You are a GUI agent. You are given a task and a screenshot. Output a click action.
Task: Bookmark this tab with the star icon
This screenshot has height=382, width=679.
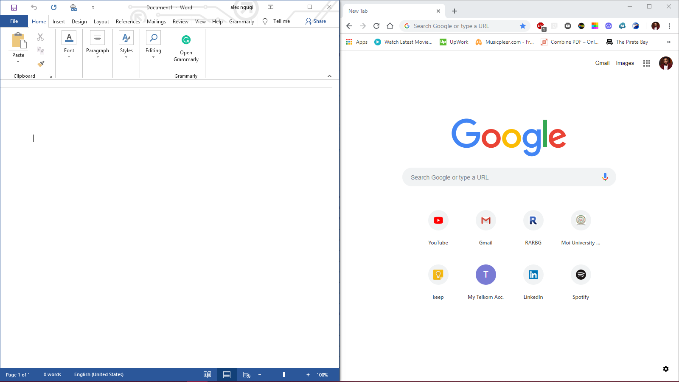point(523,26)
